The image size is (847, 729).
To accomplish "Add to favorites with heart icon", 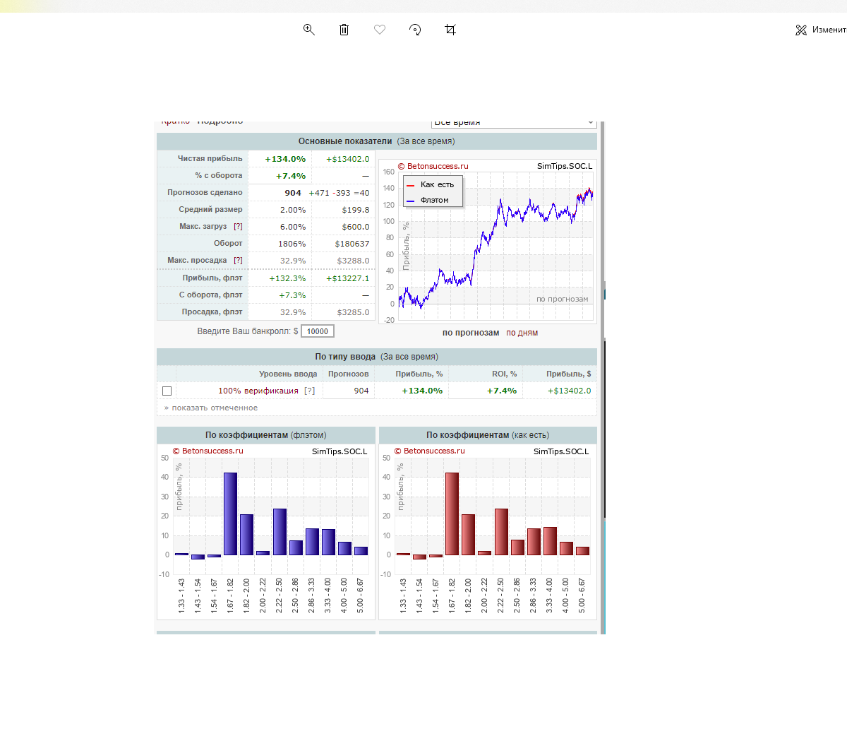I will 380,30.
